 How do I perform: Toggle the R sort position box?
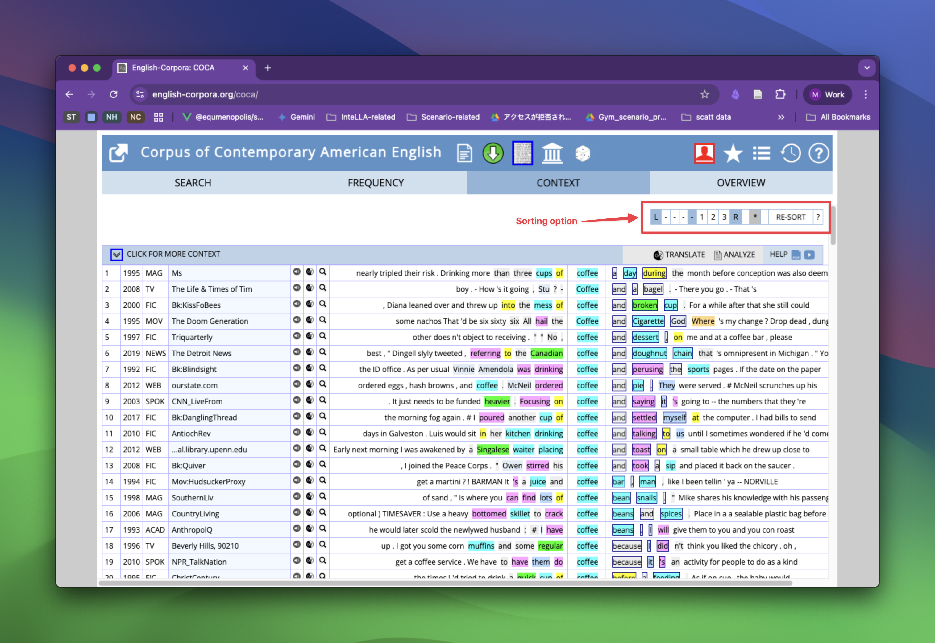pos(736,217)
